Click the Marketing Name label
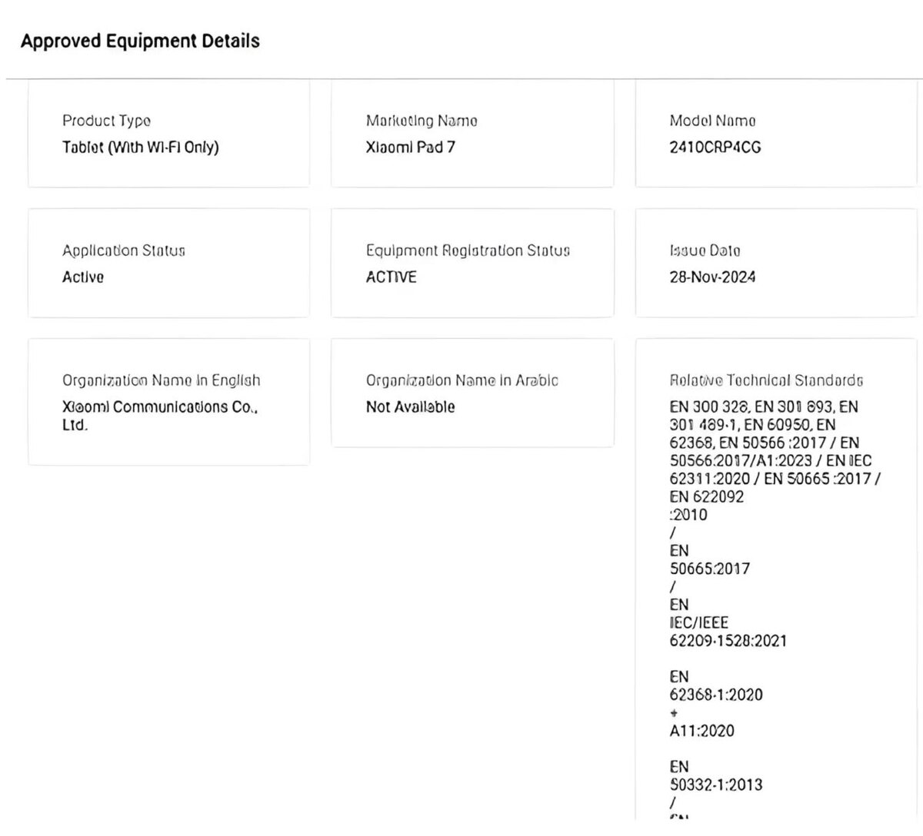The height and width of the screenshot is (836, 923). pos(422,121)
